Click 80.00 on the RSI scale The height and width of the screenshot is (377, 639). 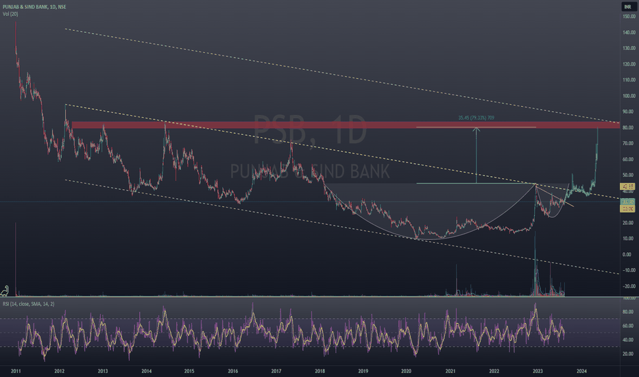pos(628,312)
